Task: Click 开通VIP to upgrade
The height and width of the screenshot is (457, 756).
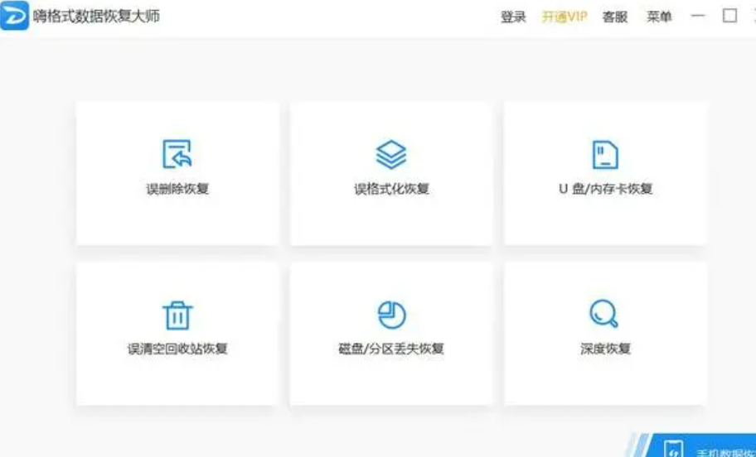Action: pyautogui.click(x=565, y=17)
